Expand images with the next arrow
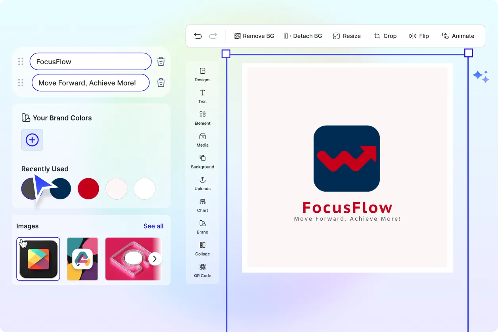498x332 pixels. click(155, 259)
